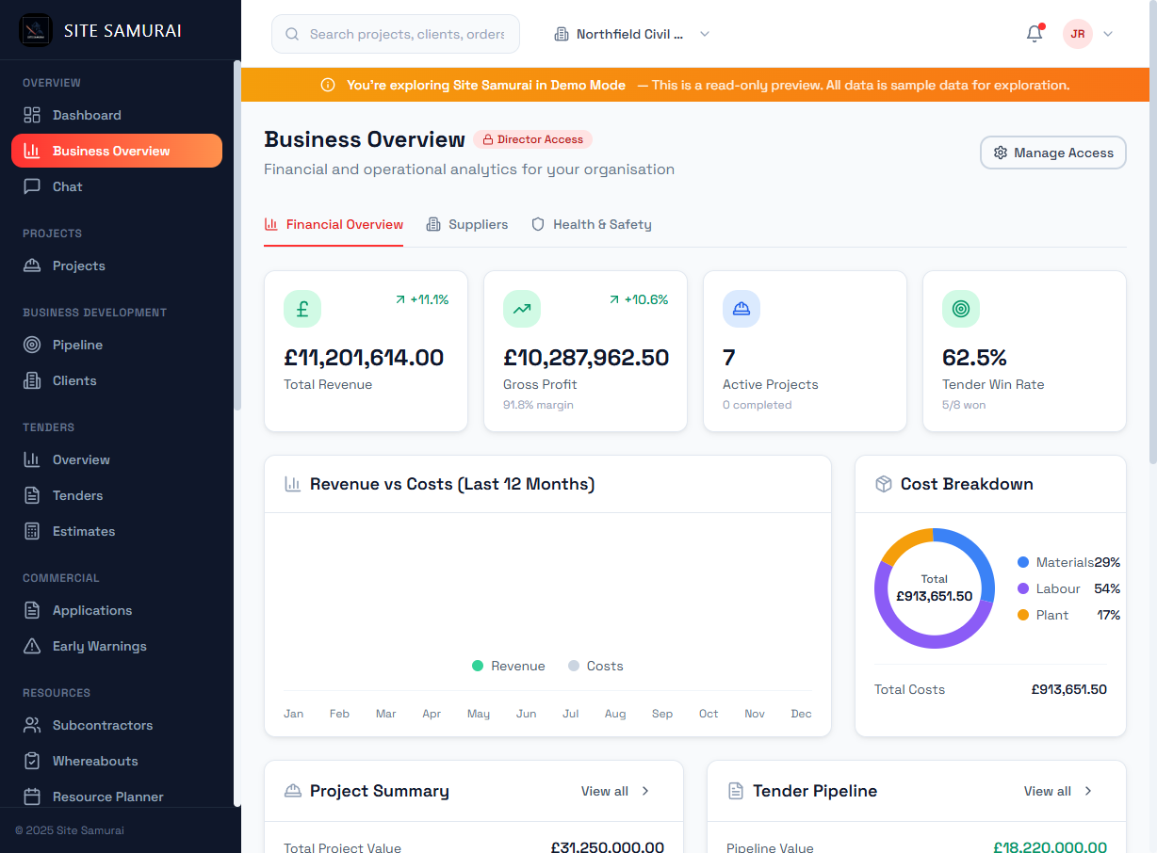Screen dimensions: 1157x853
Task: Toggle the Costs series in the chart legend
Action: [x=595, y=666]
